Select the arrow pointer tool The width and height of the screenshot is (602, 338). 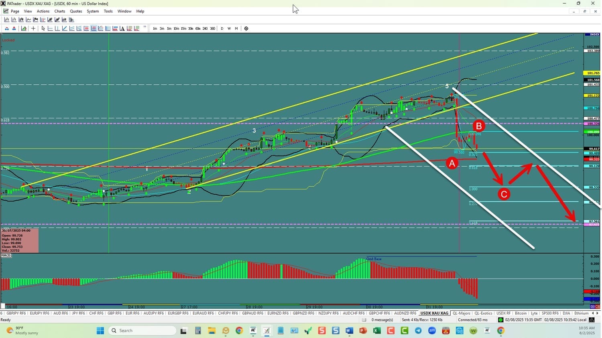(x=43, y=29)
